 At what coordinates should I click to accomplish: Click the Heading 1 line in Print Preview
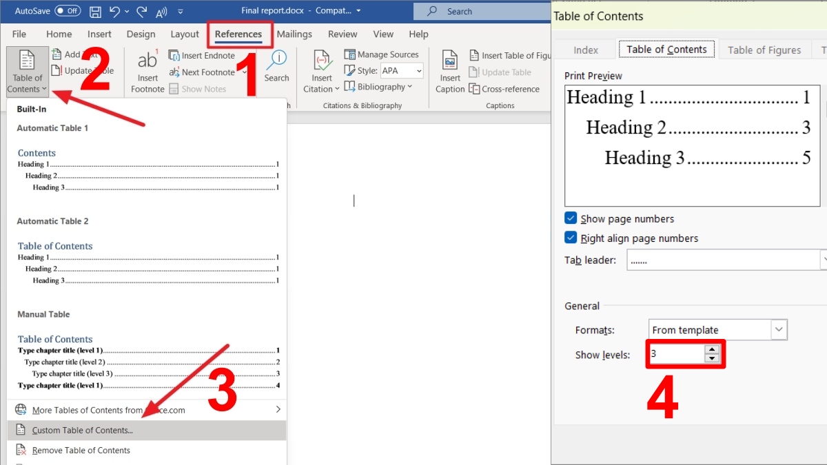[x=688, y=98]
